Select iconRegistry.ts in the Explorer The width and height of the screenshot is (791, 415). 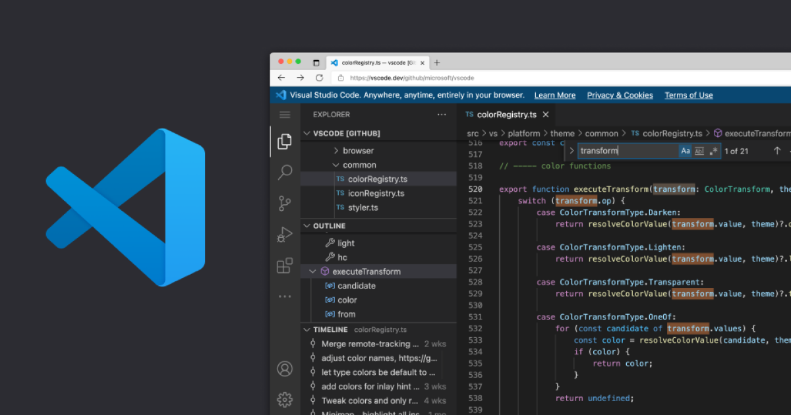pyautogui.click(x=376, y=193)
